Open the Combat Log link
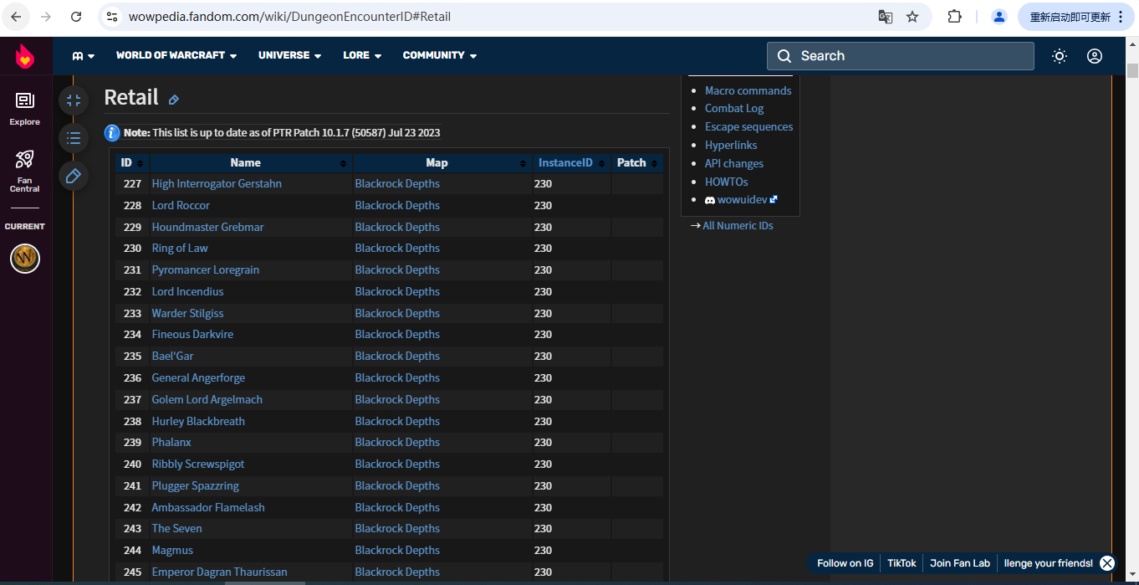The image size is (1139, 585). click(x=734, y=108)
